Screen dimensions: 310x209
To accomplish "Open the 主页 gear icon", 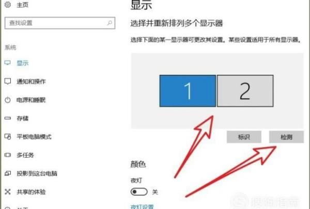I will [x=8, y=4].
